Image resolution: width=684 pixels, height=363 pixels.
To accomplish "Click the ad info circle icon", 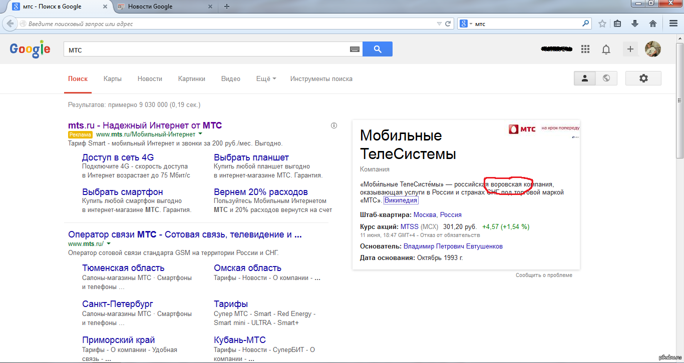I will (x=334, y=125).
